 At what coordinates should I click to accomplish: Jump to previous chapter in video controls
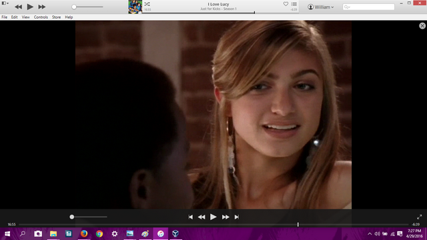191,217
